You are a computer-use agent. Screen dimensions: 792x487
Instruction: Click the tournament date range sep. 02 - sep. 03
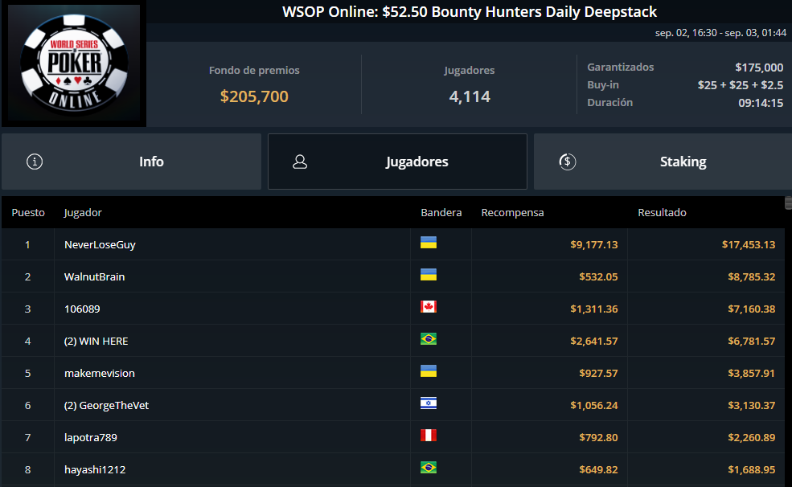point(720,33)
